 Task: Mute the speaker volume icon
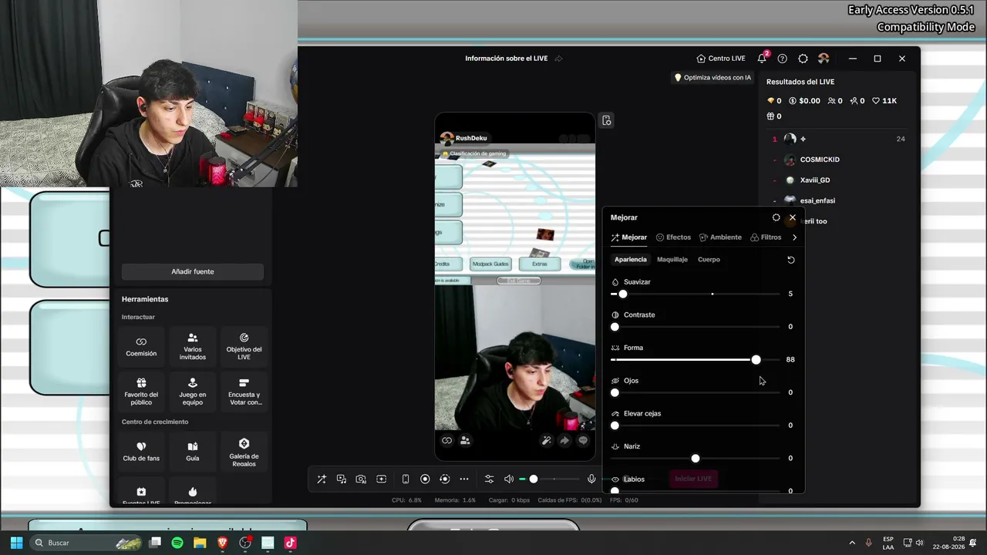click(x=509, y=479)
